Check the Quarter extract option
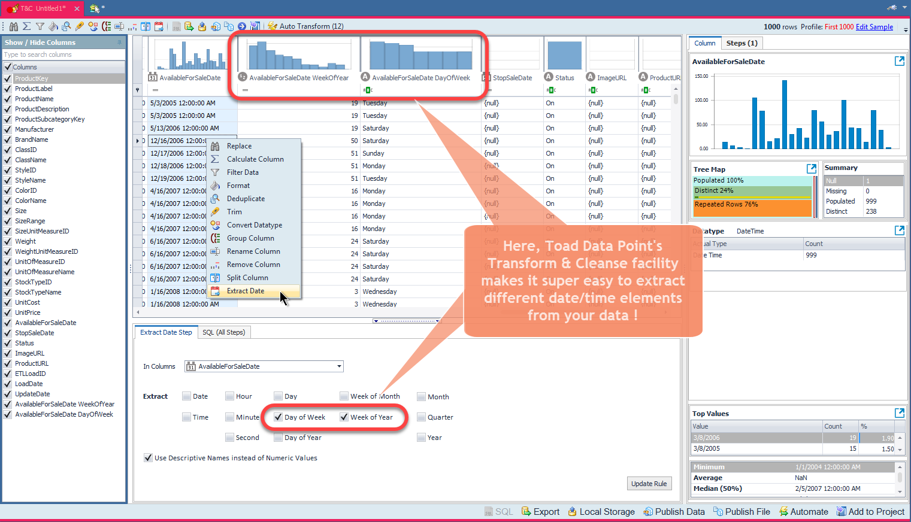The height and width of the screenshot is (522, 911). [421, 417]
